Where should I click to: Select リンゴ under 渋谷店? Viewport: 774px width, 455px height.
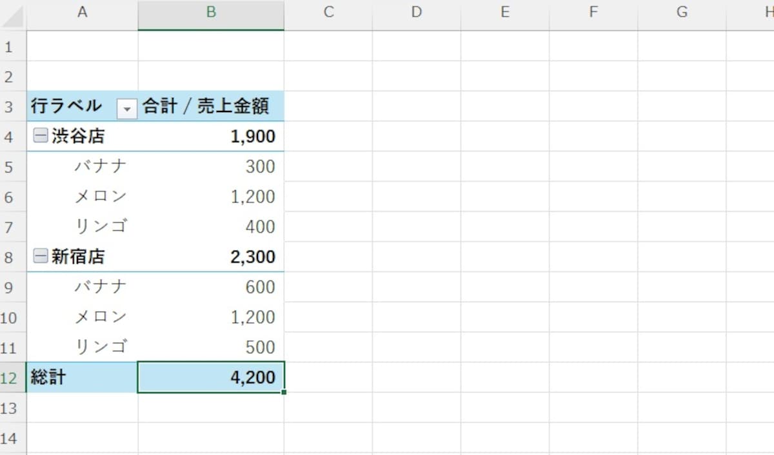(82, 226)
